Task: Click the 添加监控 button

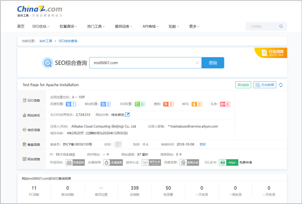Action: coord(243,85)
